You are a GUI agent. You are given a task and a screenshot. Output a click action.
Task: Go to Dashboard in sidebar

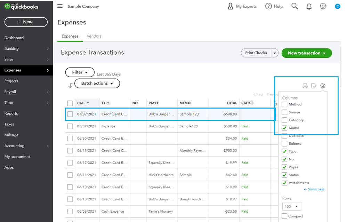pos(14,38)
